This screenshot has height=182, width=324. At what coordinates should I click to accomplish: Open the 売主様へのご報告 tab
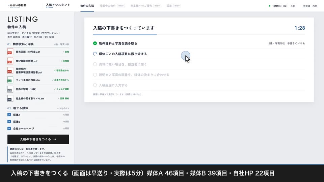(x=141, y=6)
